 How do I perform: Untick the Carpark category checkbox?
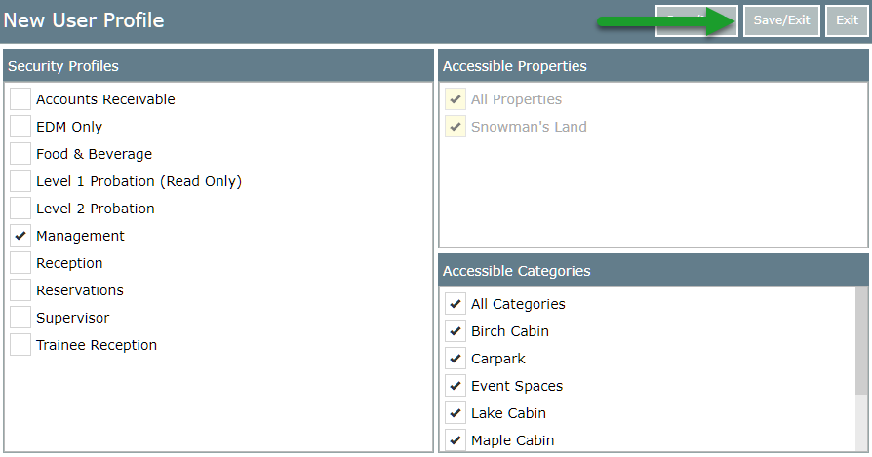[x=456, y=359]
